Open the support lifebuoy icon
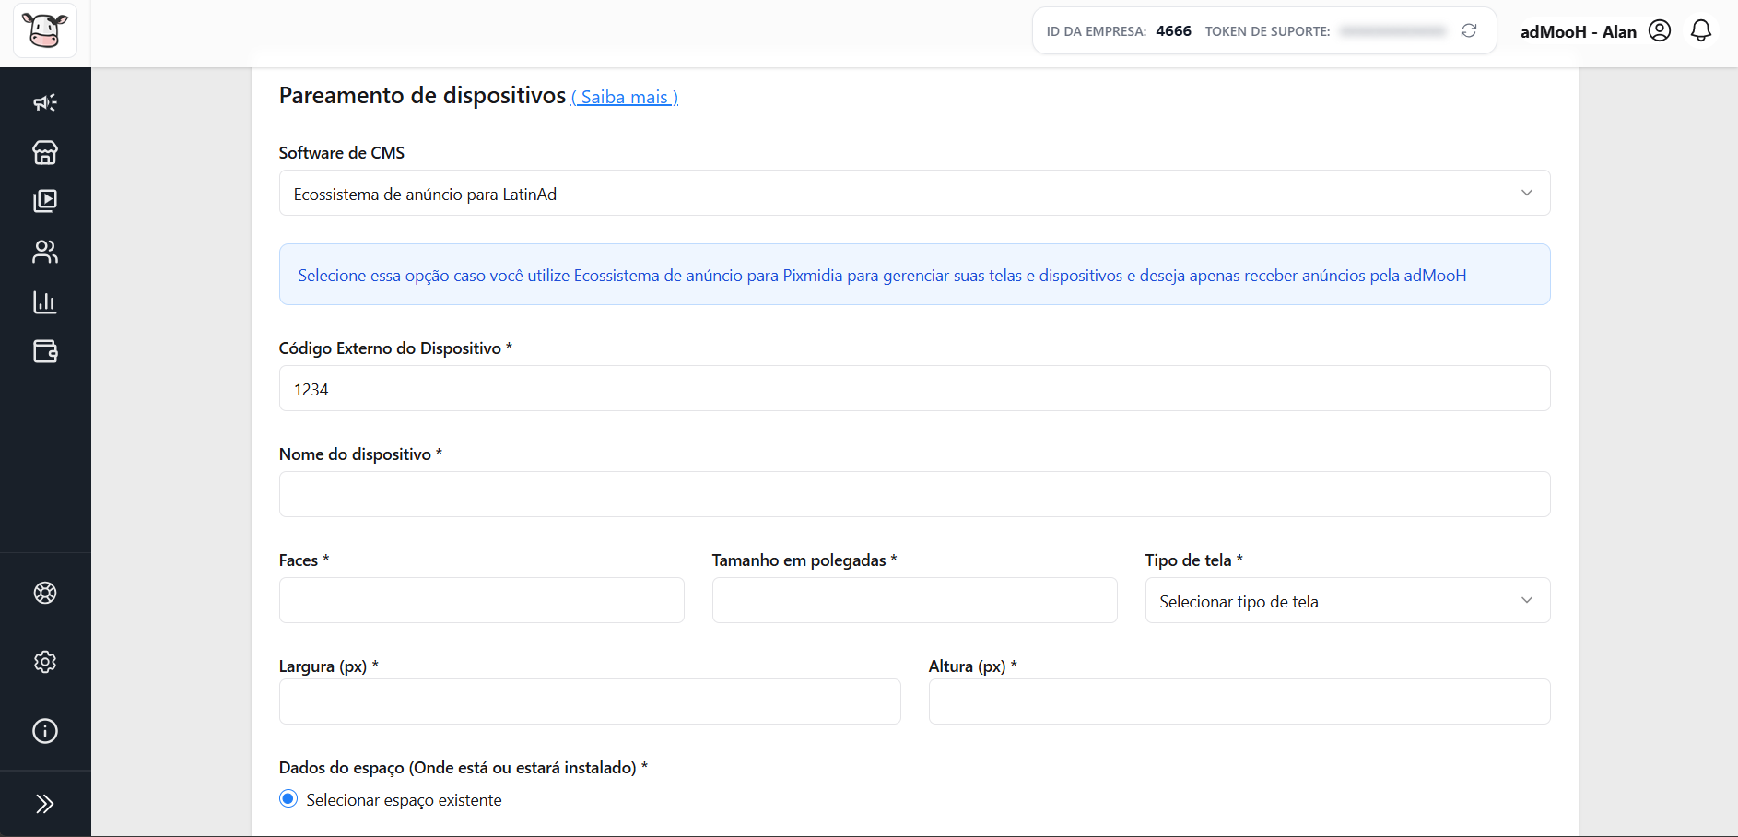This screenshot has height=837, width=1738. pyautogui.click(x=45, y=593)
